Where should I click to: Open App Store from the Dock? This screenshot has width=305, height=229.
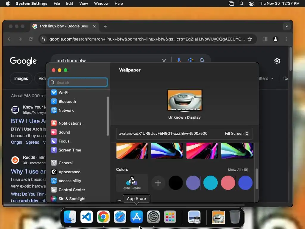136,217
